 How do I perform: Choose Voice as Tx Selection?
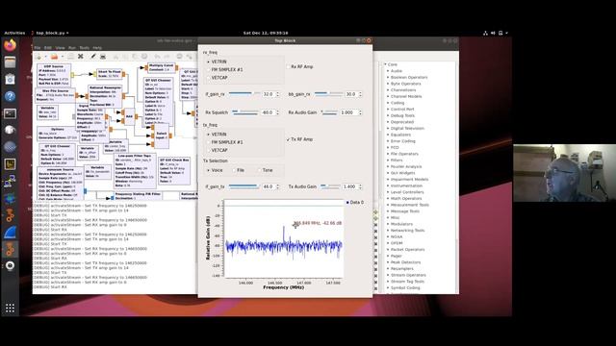coord(214,170)
